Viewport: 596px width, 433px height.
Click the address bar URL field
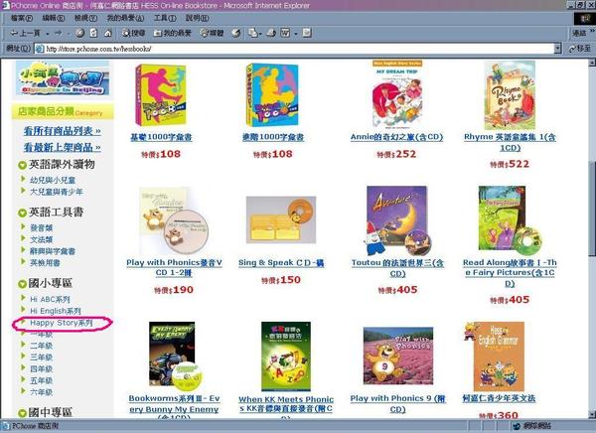(294, 49)
